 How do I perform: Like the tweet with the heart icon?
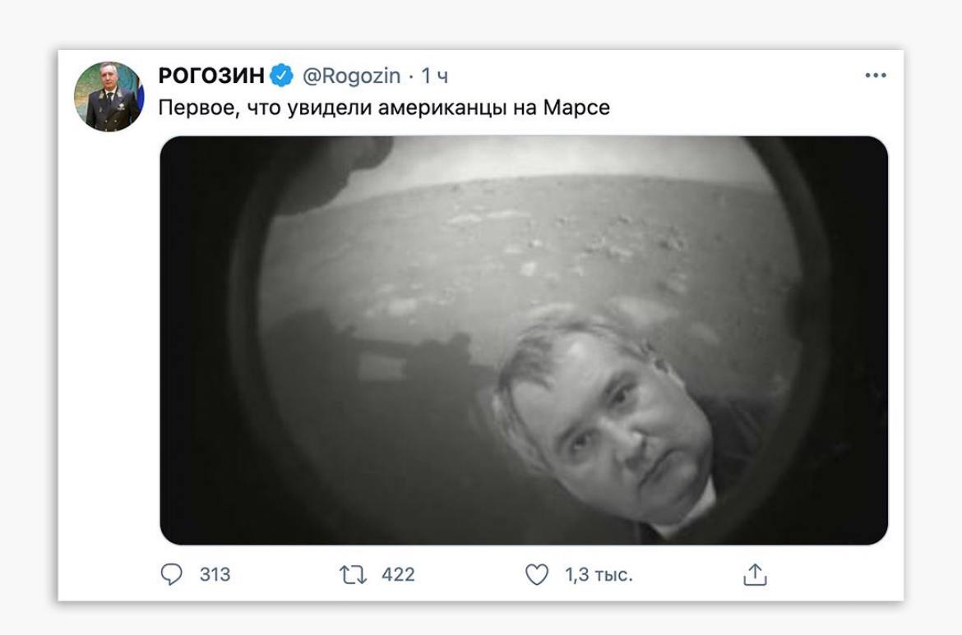point(537,574)
